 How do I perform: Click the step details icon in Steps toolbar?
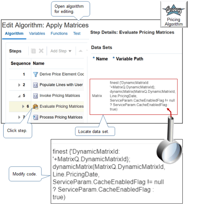pos(33,51)
